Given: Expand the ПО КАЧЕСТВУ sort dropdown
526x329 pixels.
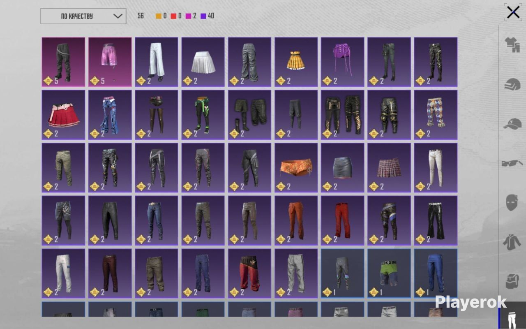Looking at the screenshot, I should click(83, 16).
